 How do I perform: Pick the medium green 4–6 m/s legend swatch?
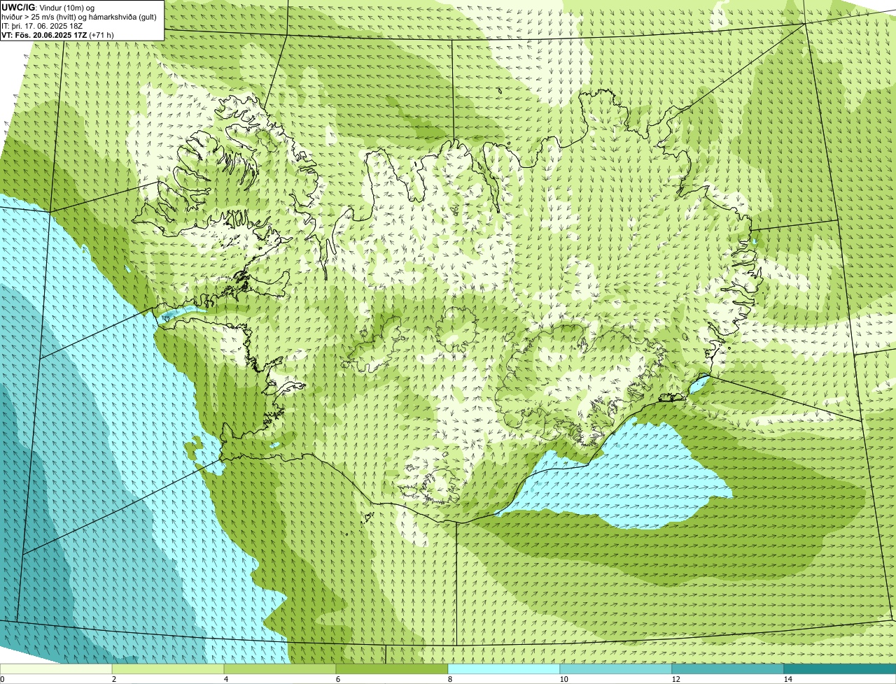pos(280,669)
